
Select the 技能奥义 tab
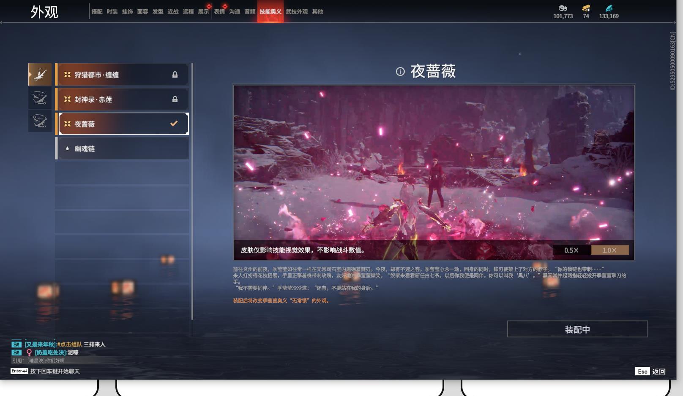click(270, 11)
